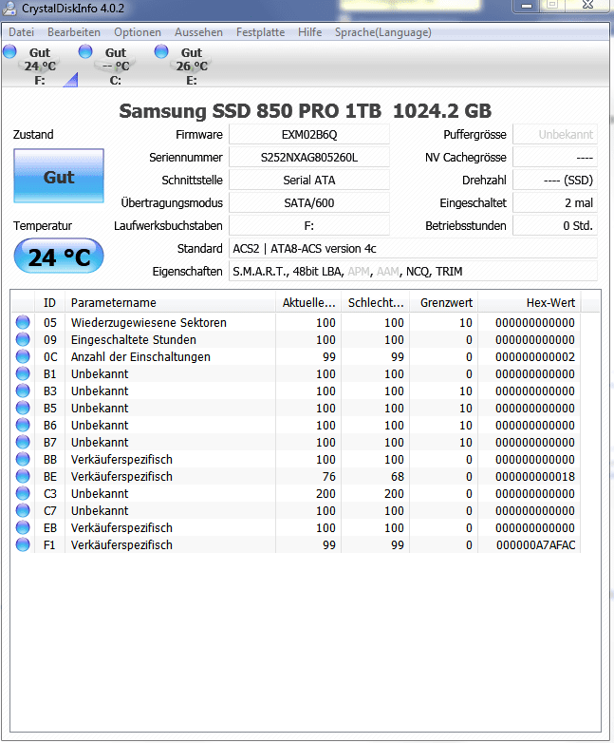Open the Sprache(Language) menu
This screenshot has height=743, width=614.
click(x=382, y=32)
